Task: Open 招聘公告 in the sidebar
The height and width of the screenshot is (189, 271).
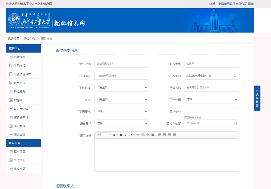Action: point(20,100)
